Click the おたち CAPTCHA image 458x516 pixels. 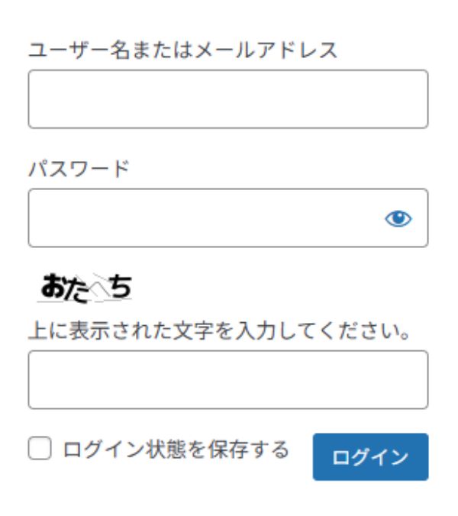coord(85,287)
